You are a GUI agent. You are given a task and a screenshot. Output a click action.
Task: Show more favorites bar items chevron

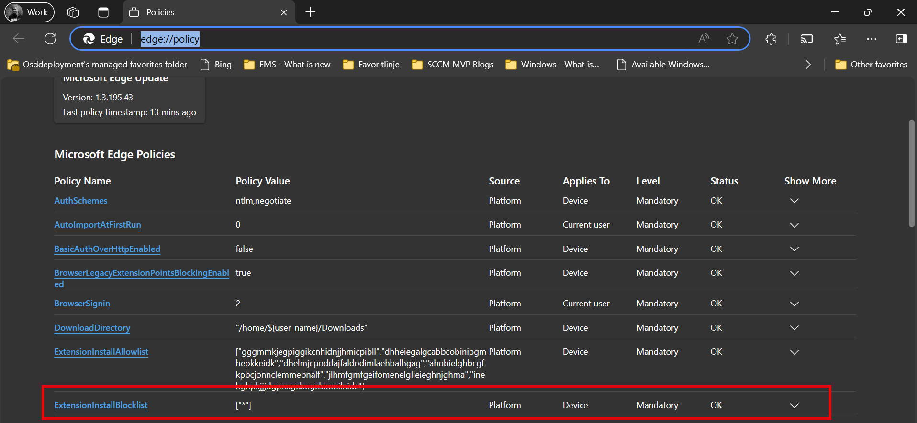tap(808, 65)
